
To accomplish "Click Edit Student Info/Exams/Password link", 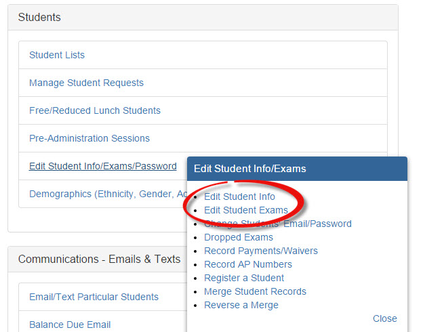I will (x=103, y=166).
